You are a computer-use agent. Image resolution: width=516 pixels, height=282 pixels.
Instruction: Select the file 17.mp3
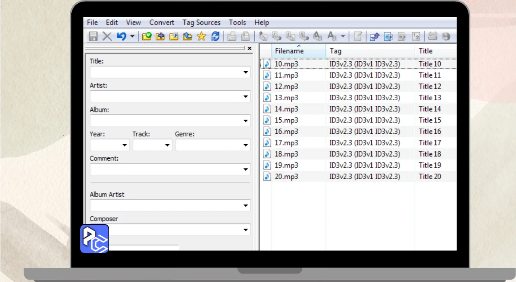[286, 143]
